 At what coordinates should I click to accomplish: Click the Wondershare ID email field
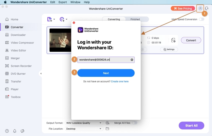tap(106, 60)
